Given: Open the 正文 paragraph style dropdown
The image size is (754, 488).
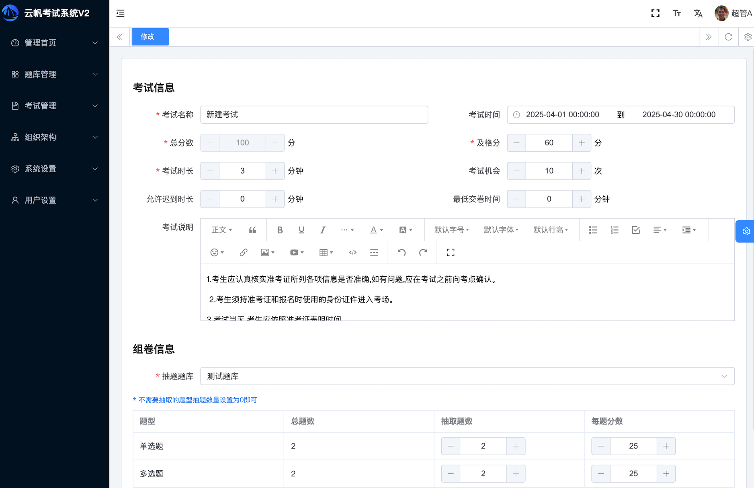Looking at the screenshot, I should (x=221, y=230).
